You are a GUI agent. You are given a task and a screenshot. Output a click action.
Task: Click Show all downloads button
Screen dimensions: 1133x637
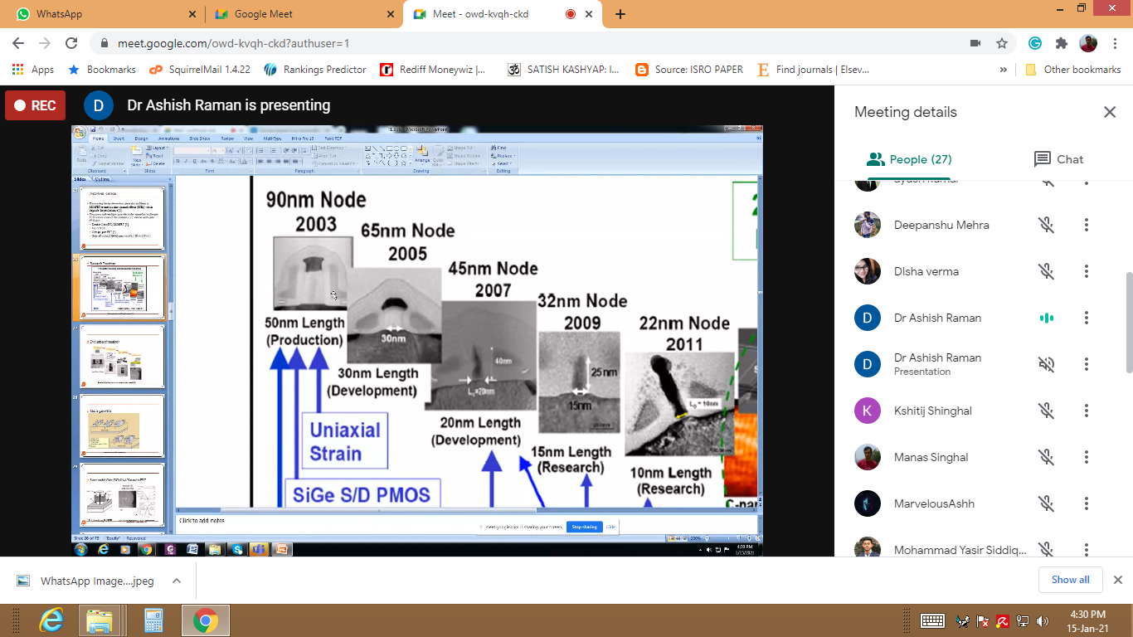click(x=1070, y=580)
